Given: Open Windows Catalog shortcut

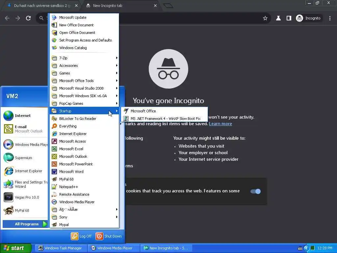Looking at the screenshot, I should 84,47.
